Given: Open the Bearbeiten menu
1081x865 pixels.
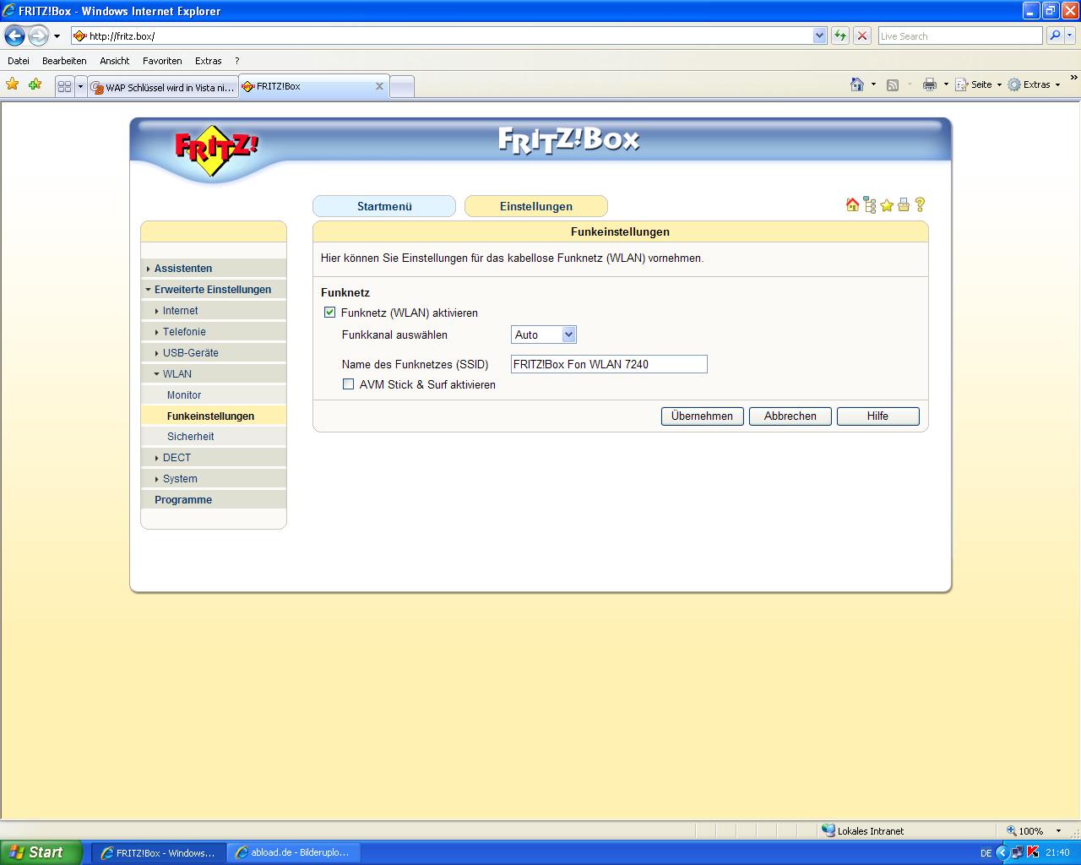Looking at the screenshot, I should coord(64,61).
